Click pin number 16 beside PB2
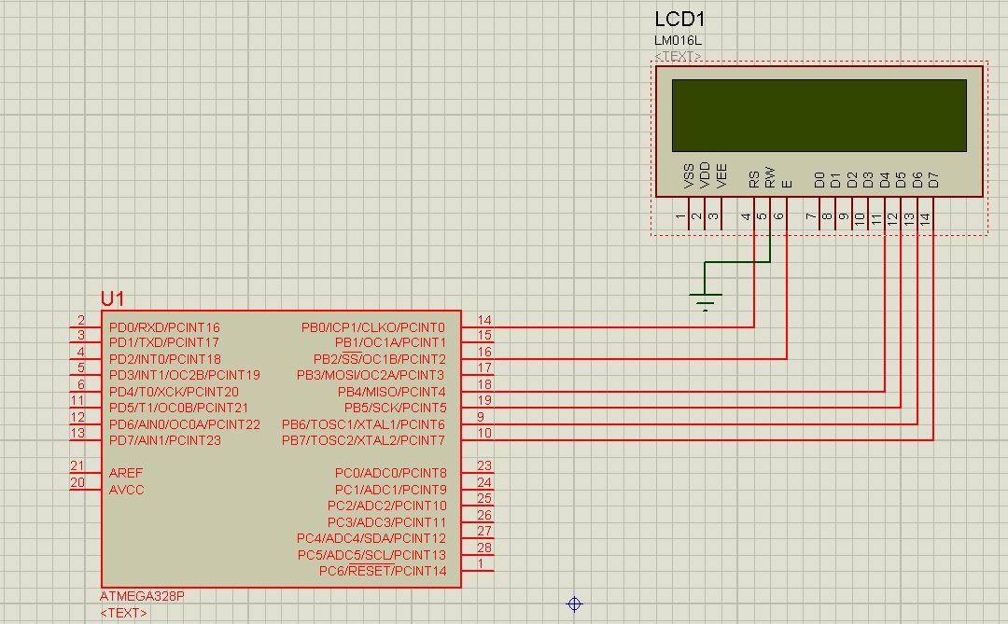The width and height of the screenshot is (1008, 624). coord(484,352)
